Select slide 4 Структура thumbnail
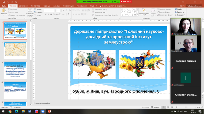204x114 pixels. click(15, 90)
